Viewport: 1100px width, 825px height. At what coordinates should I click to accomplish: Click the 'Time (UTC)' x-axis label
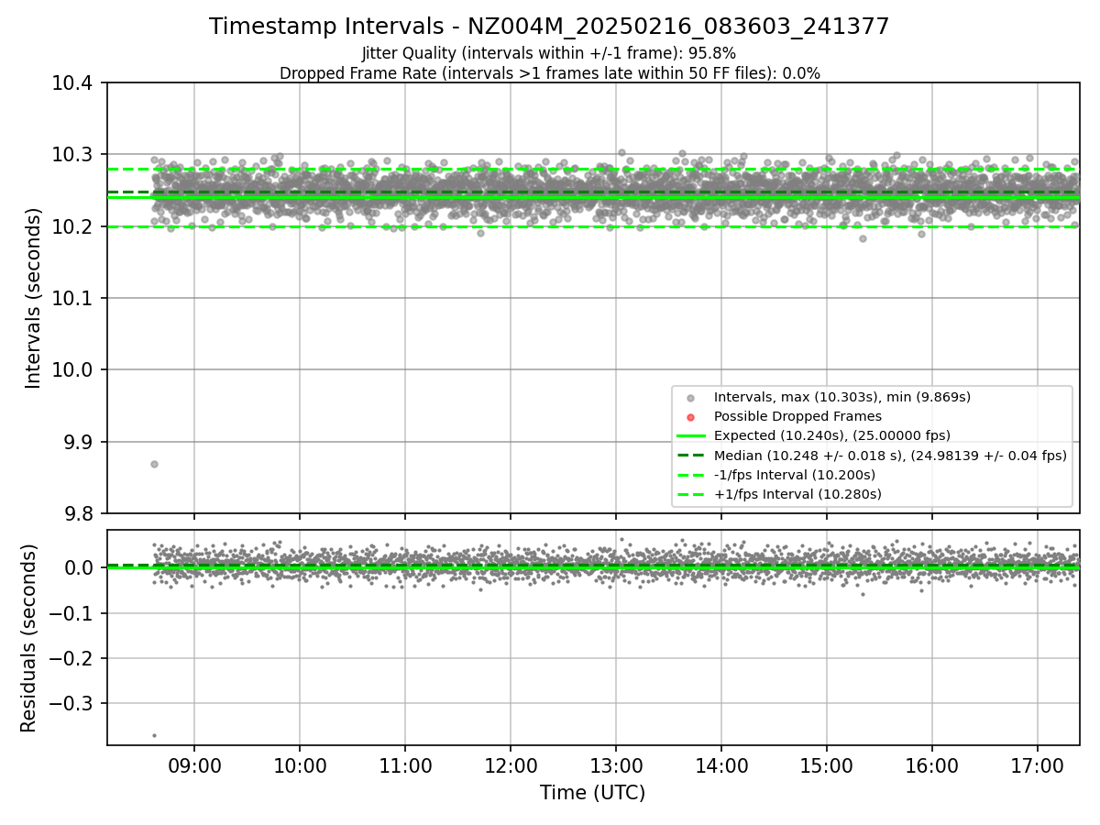(x=592, y=793)
